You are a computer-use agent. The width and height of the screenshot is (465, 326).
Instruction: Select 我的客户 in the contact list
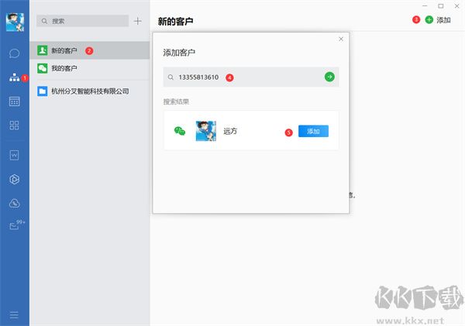[x=90, y=68]
